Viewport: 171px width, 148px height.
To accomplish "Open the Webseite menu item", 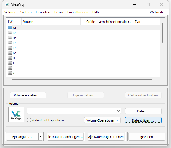I will coord(157,12).
